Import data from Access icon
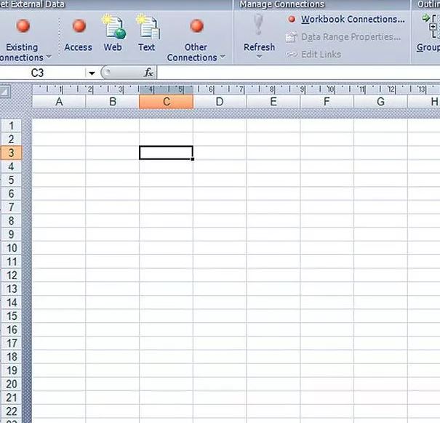Screen dimensions: 440x423 tap(79, 27)
